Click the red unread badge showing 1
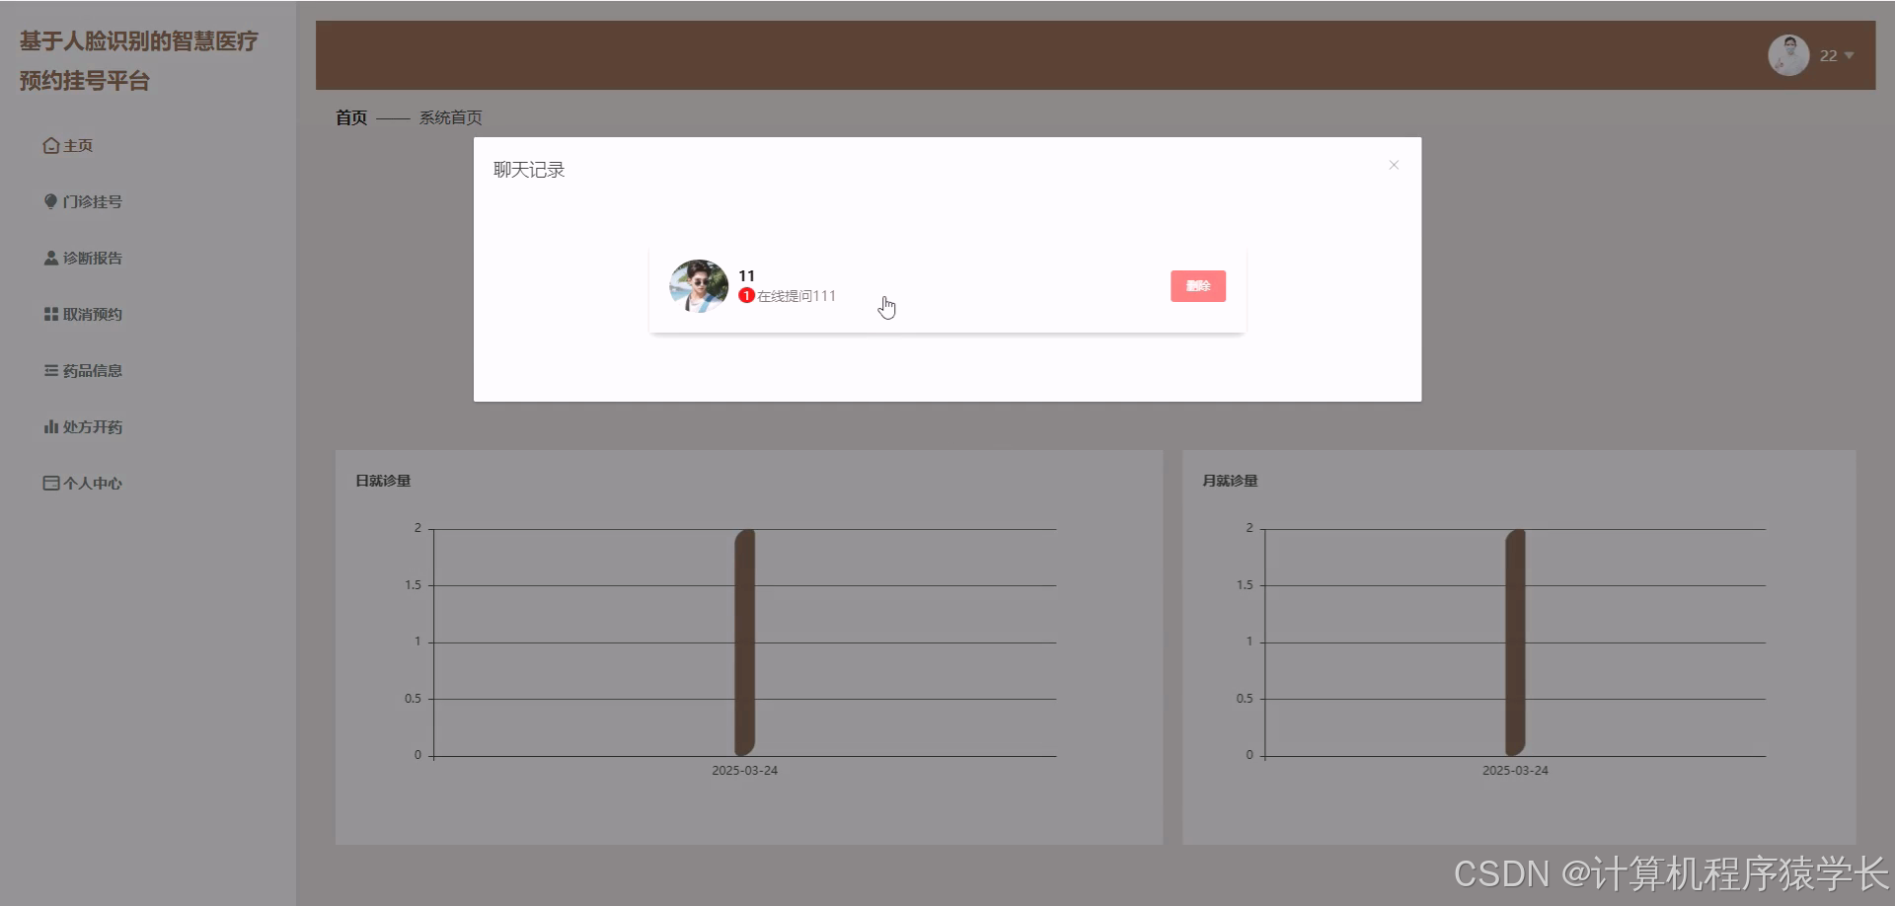Screen dimensions: 1895x906 (746, 295)
